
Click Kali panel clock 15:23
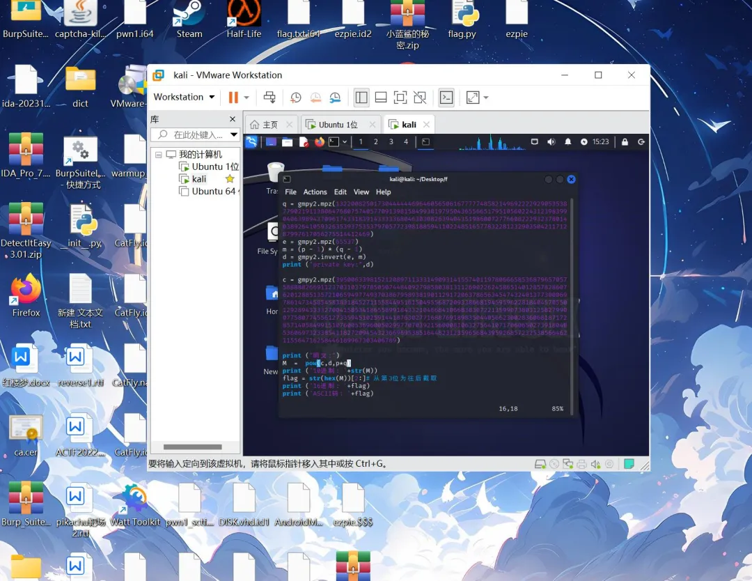600,141
